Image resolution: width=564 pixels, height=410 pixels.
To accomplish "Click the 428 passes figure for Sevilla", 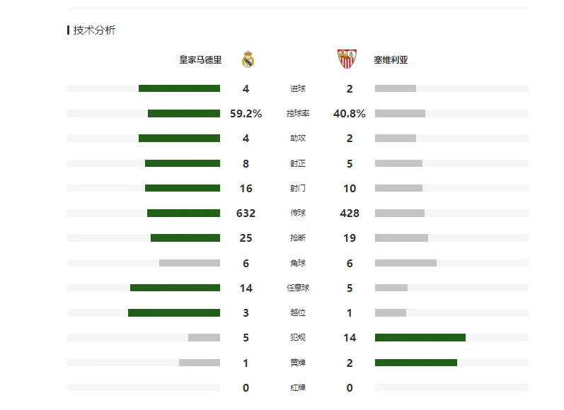I will 350,213.
